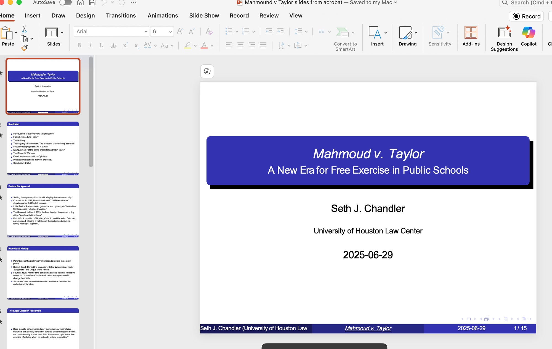The height and width of the screenshot is (349, 552).
Task: Switch to the Transitions tab
Action: point(121,16)
